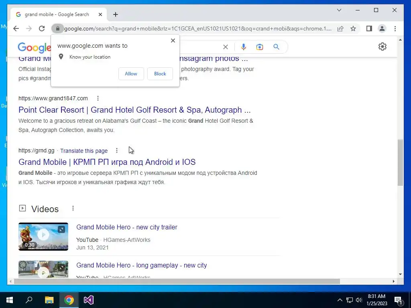Open Windows taskbar search
Viewport: 411px width, 308px height.
pyautogui.click(x=29, y=300)
